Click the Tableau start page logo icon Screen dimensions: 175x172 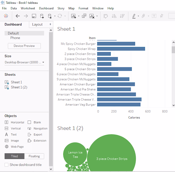[x=6, y=16]
